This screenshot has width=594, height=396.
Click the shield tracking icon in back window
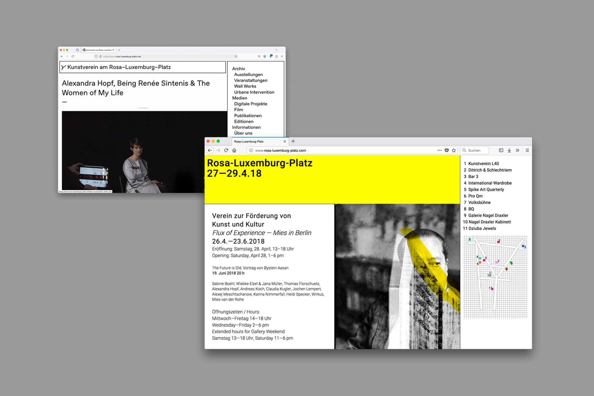[x=96, y=56]
